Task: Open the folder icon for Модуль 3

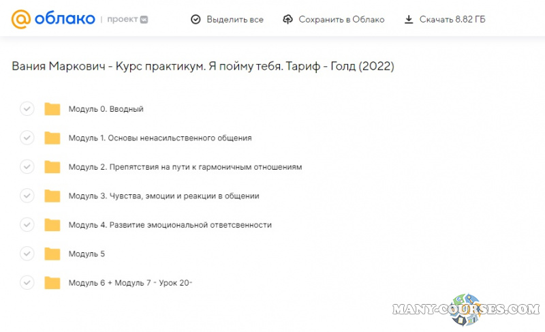Action: coord(52,196)
